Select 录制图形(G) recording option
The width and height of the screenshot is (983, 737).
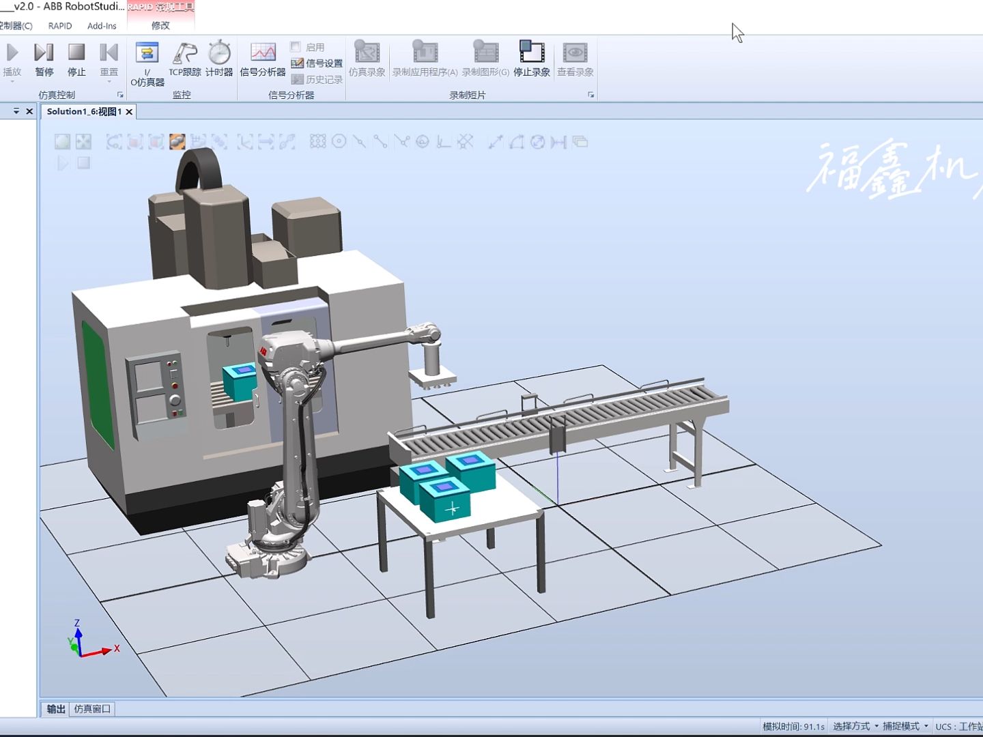(x=485, y=58)
